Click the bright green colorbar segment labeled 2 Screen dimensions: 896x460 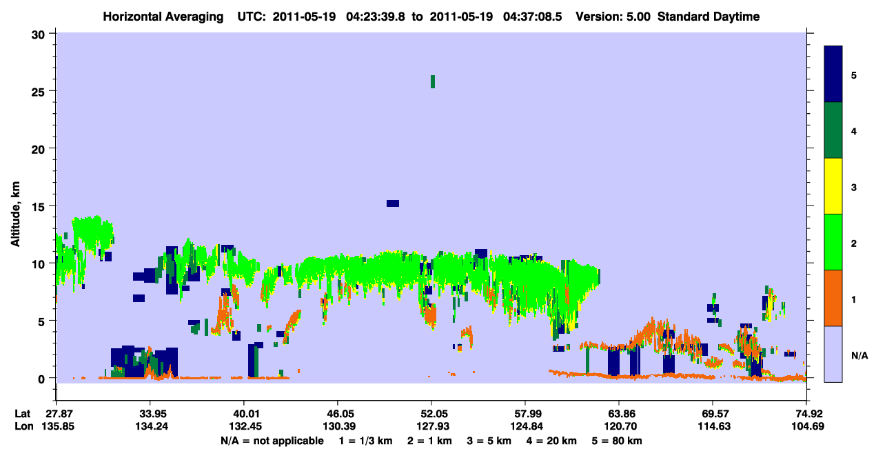tap(833, 242)
